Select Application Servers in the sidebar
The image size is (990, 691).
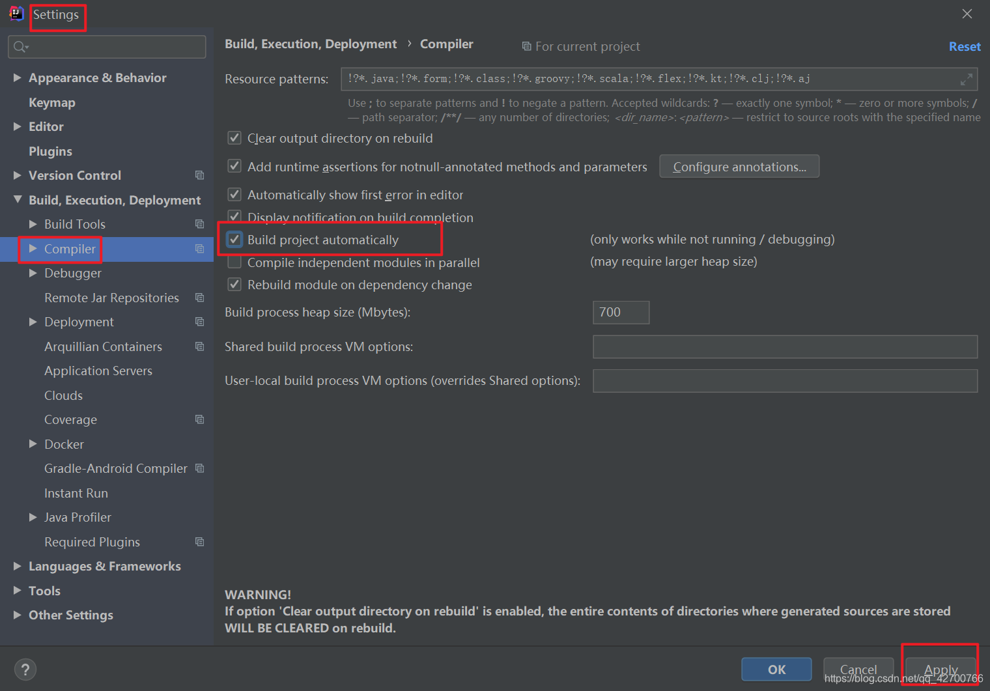point(98,371)
